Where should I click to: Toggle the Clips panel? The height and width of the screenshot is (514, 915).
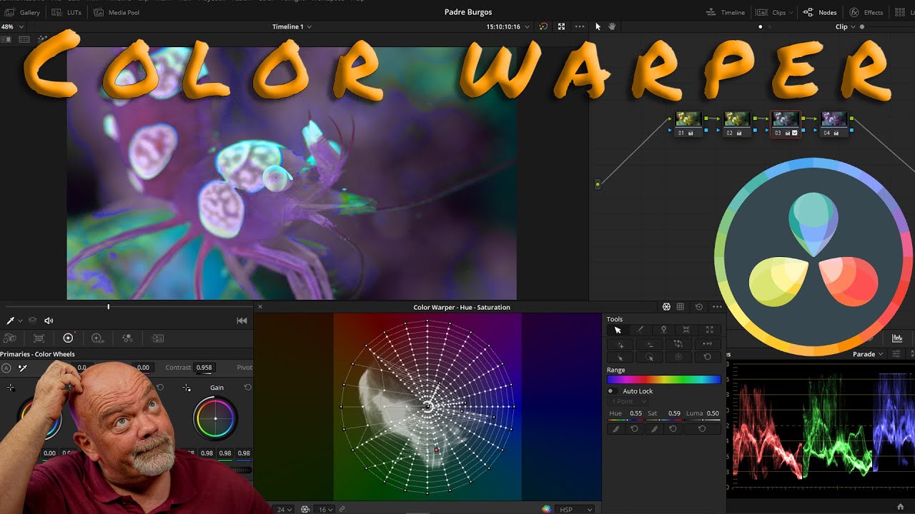pos(772,13)
